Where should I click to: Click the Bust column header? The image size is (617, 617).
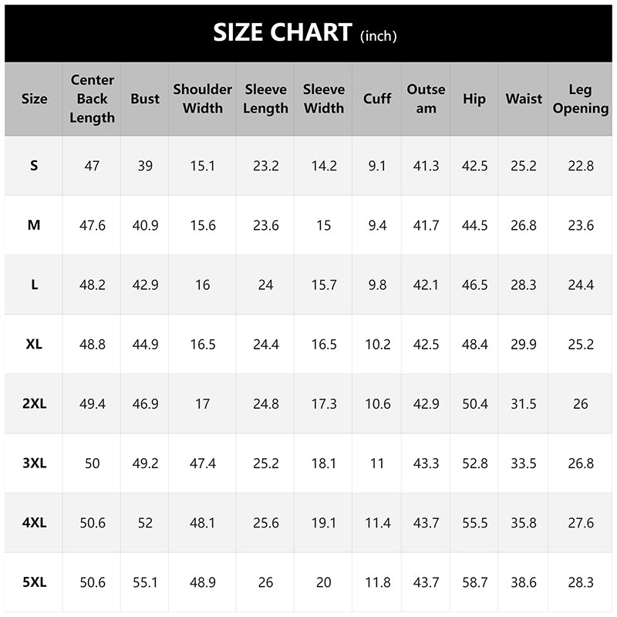(145, 99)
